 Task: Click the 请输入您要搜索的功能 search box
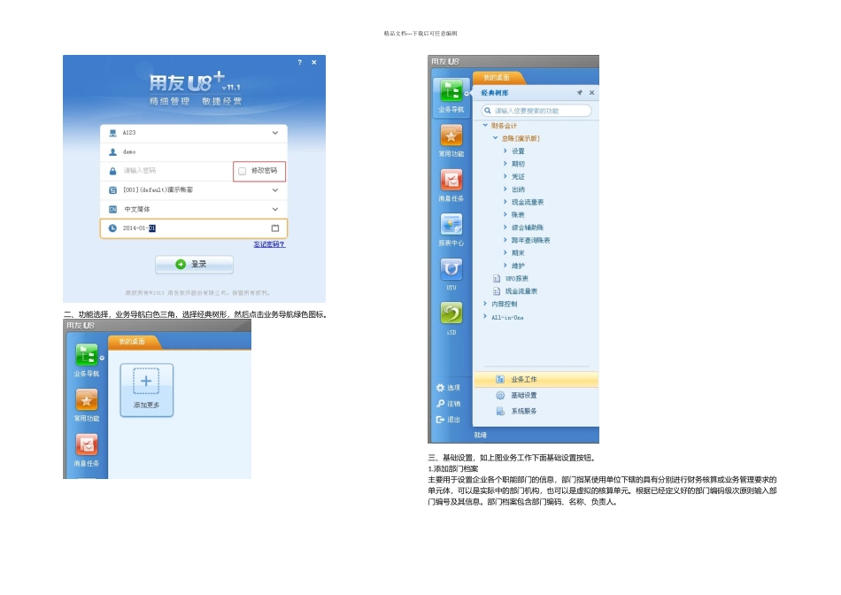(x=536, y=111)
